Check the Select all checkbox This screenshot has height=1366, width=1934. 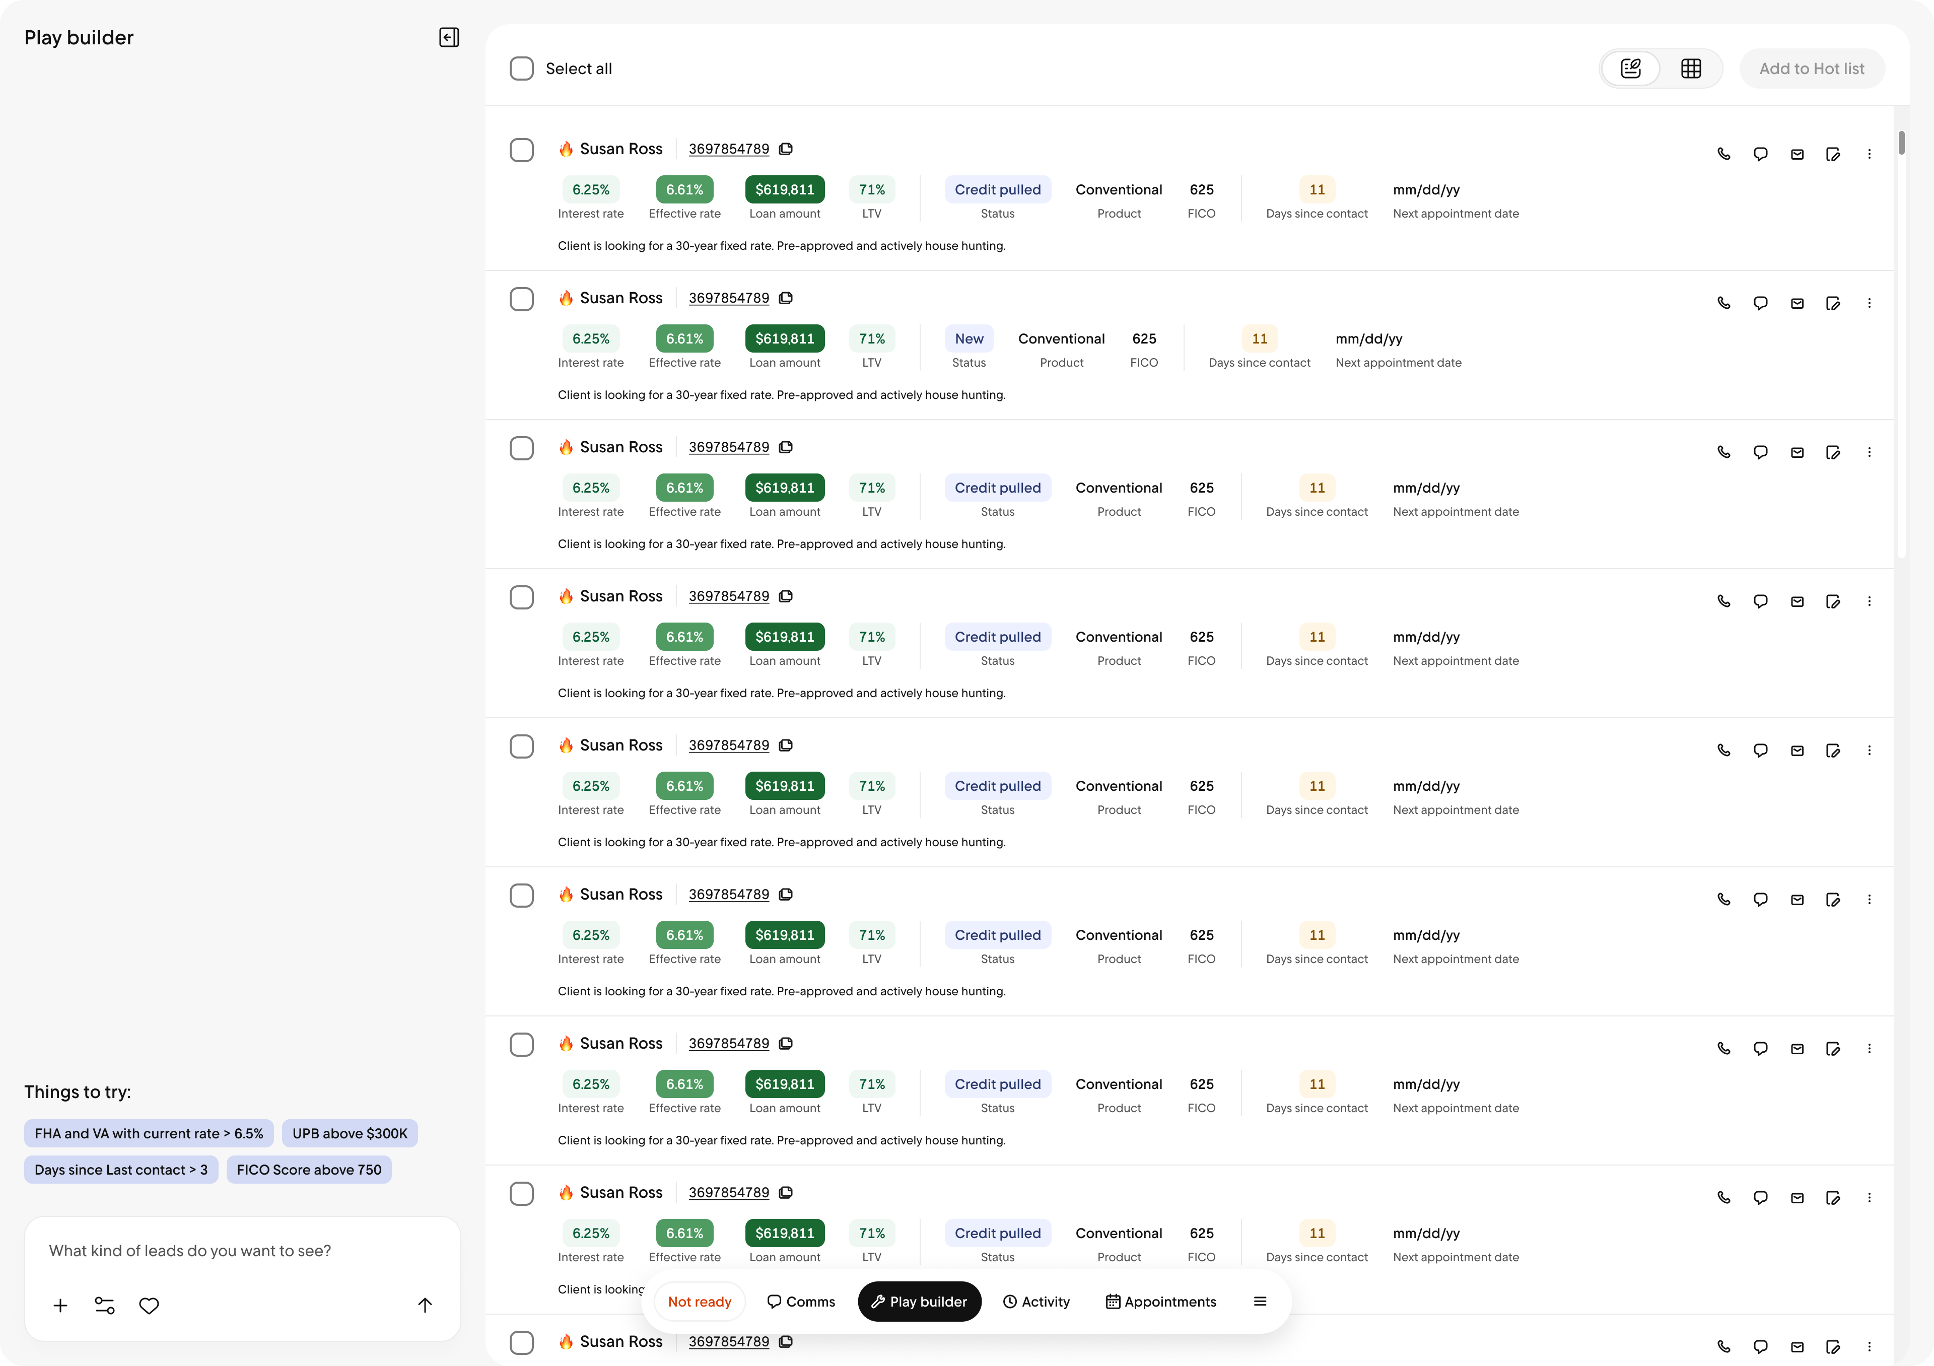[521, 68]
